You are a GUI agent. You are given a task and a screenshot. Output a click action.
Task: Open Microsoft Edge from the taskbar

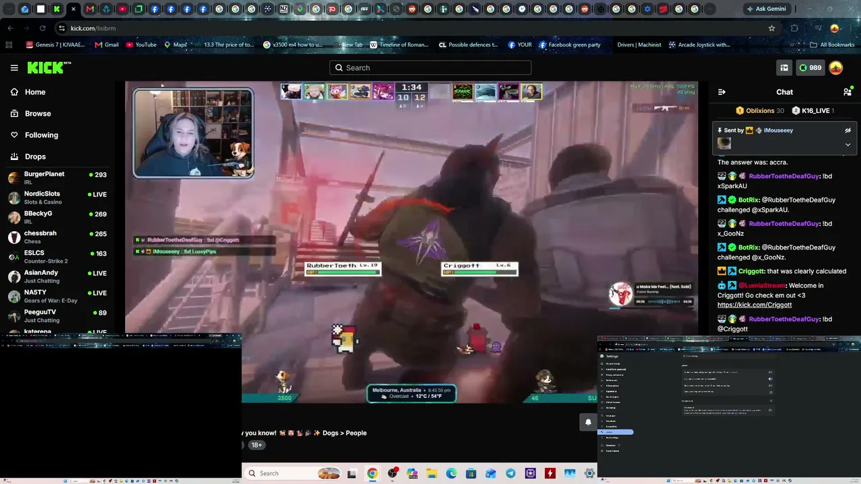pyautogui.click(x=451, y=473)
